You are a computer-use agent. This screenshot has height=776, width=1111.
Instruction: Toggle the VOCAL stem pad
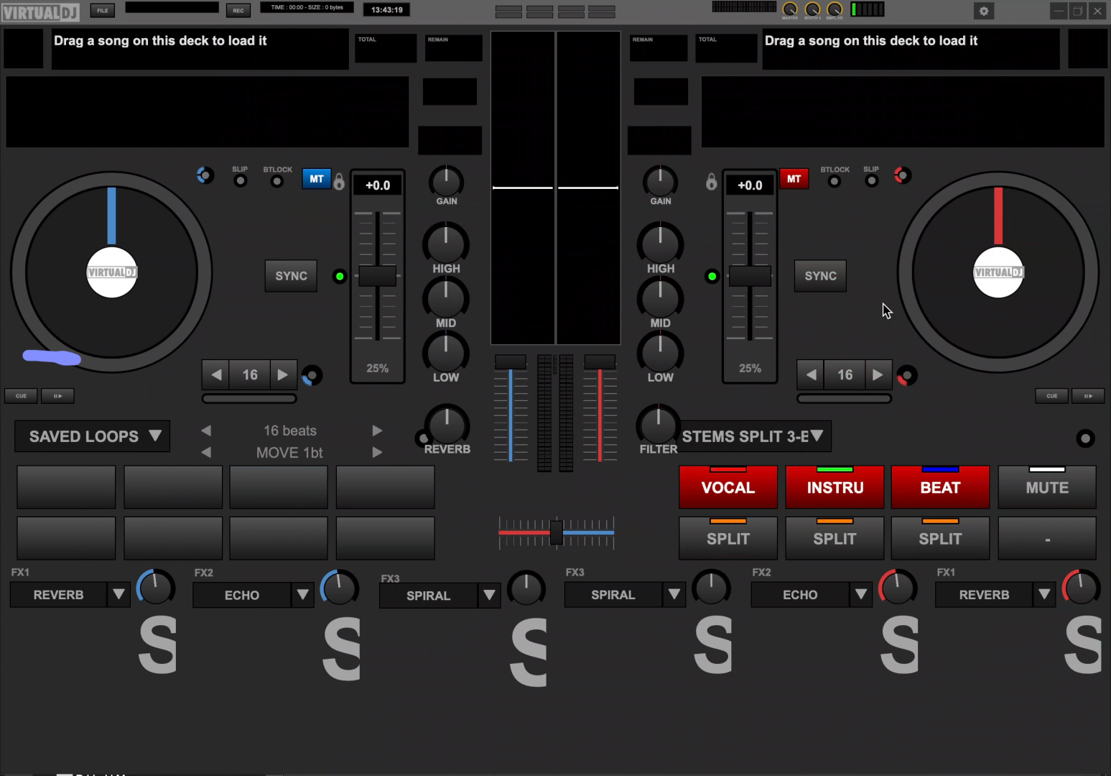pyautogui.click(x=728, y=487)
